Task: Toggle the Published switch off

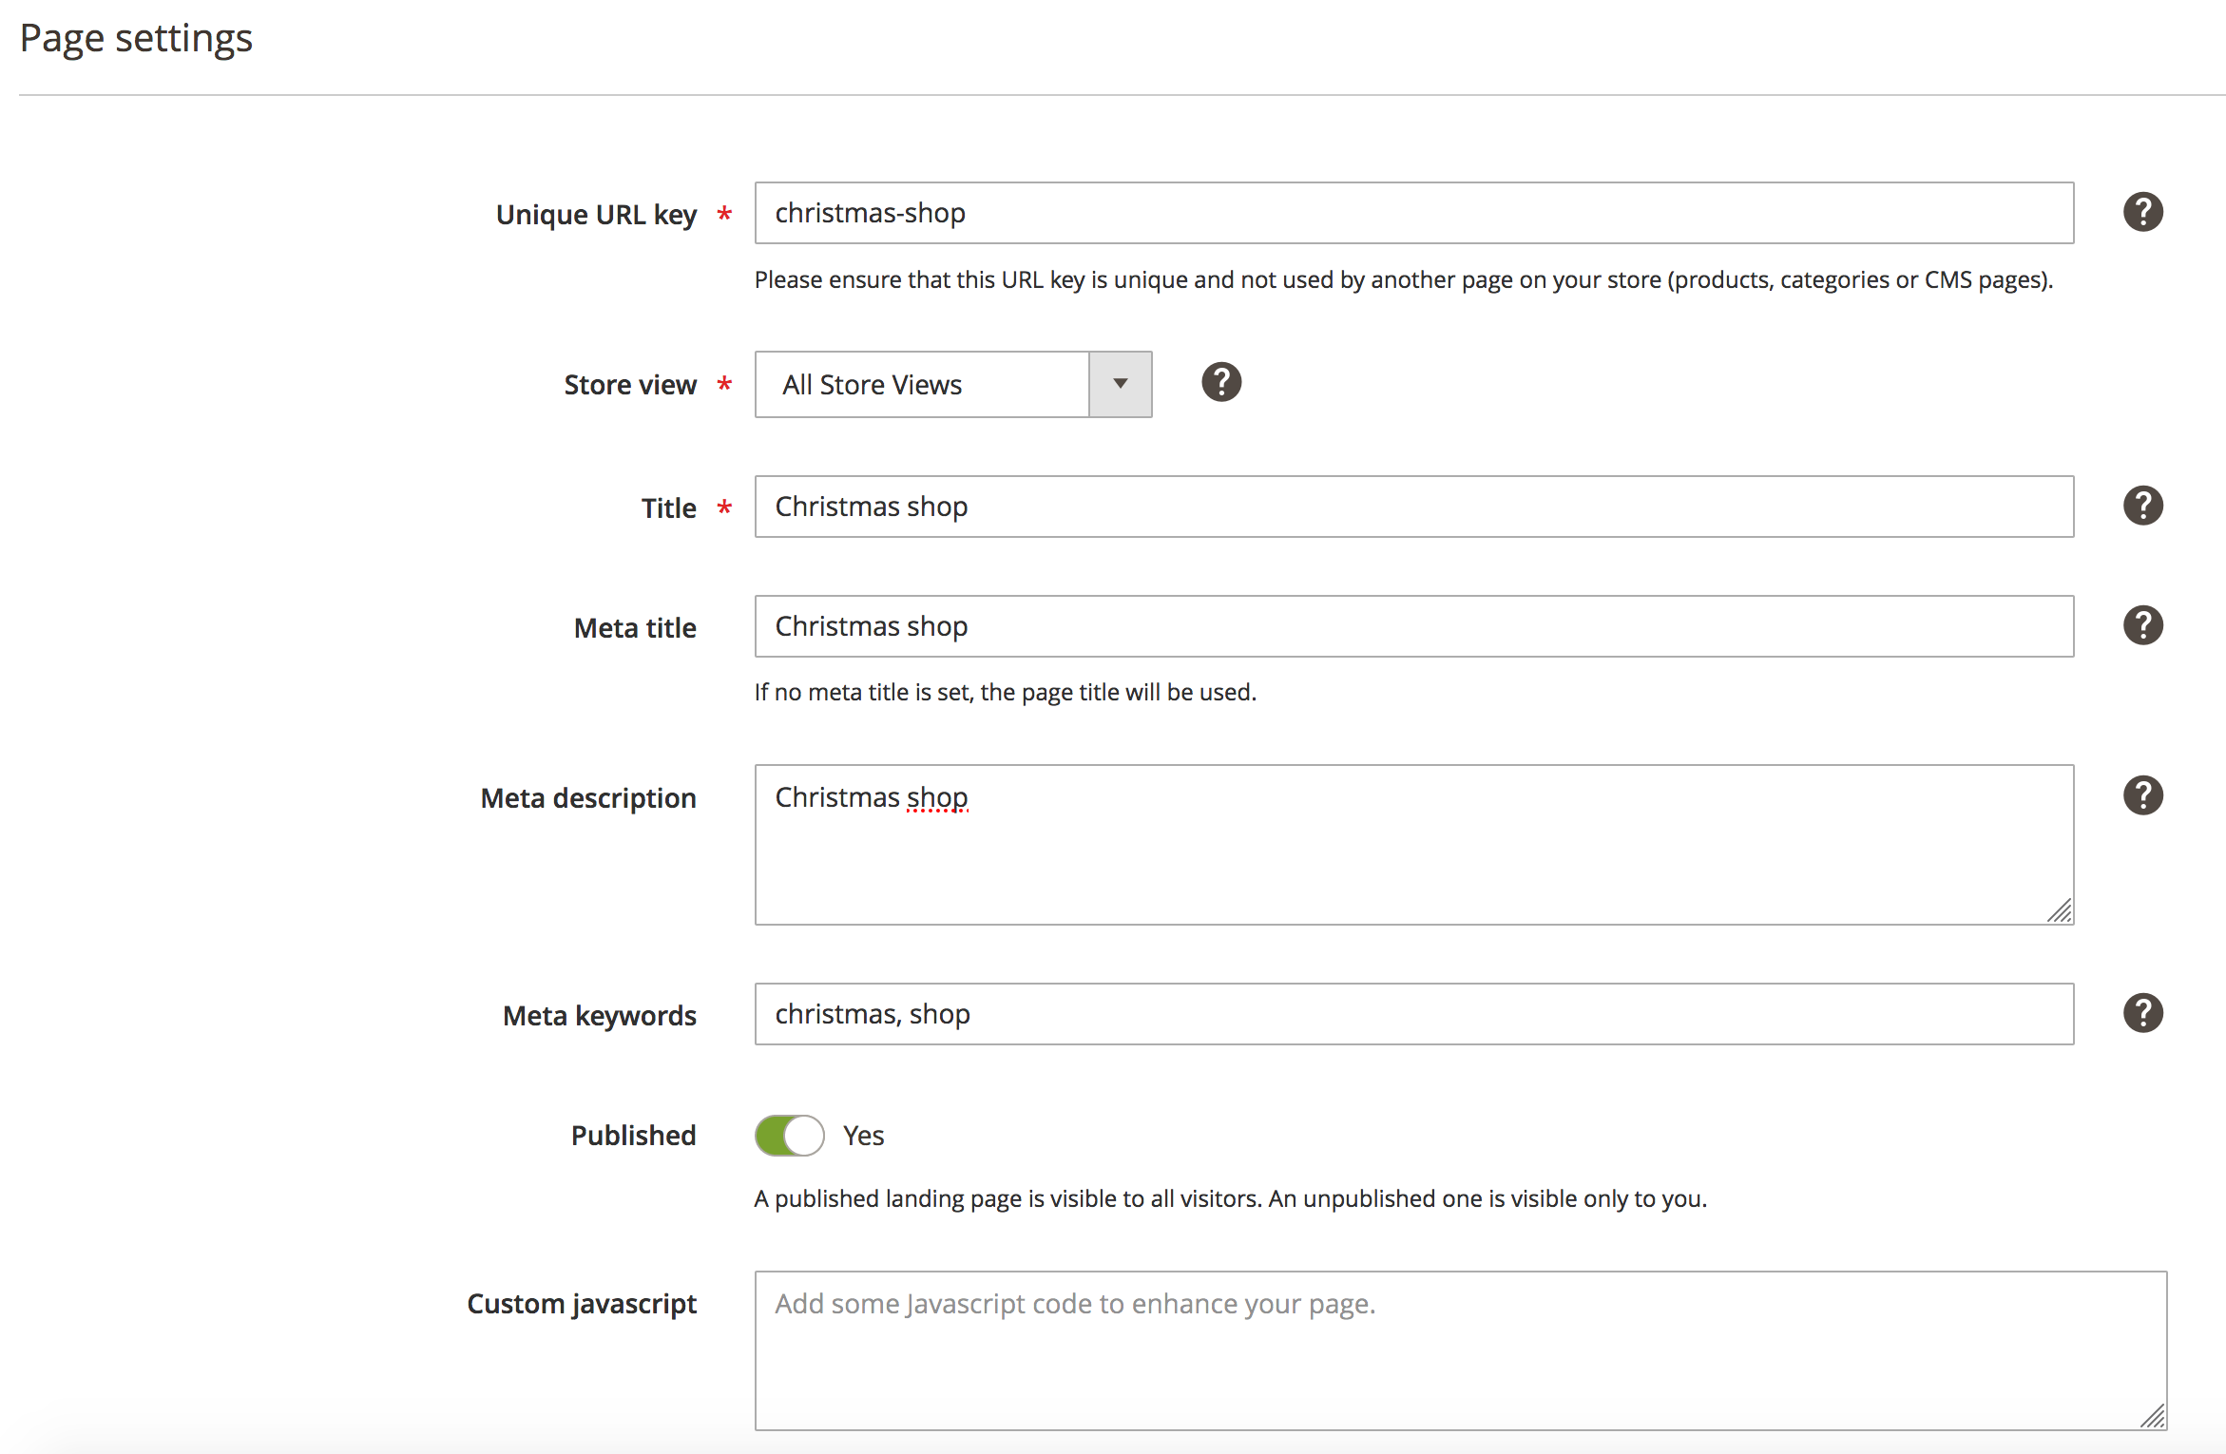Action: (789, 1135)
